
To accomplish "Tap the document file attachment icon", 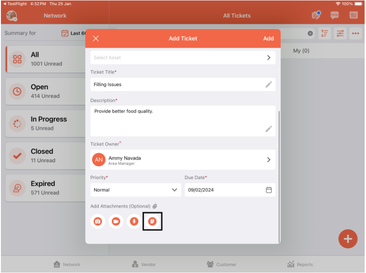I will [x=152, y=221].
